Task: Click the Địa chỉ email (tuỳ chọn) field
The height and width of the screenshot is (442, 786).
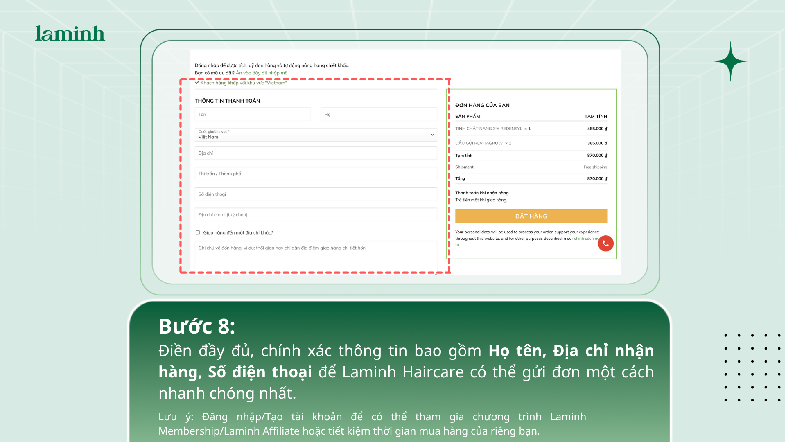Action: click(x=316, y=214)
